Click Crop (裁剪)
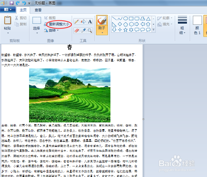The image size is (207, 177). click(50, 18)
